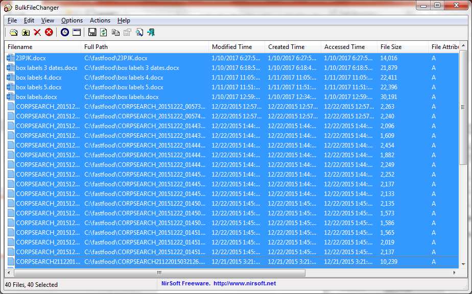
Task: Click Word icon of box labels.docx
Action: coord(11,97)
